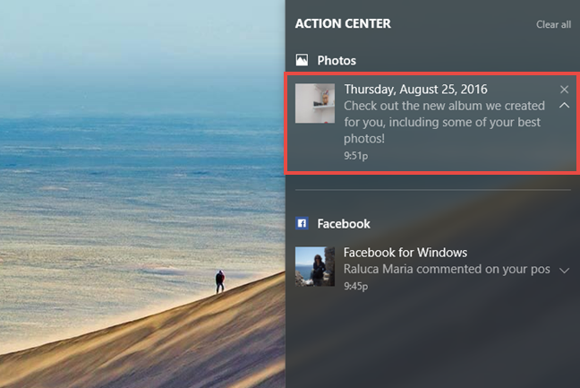Collapse the Photos notification chevron

coord(564,106)
